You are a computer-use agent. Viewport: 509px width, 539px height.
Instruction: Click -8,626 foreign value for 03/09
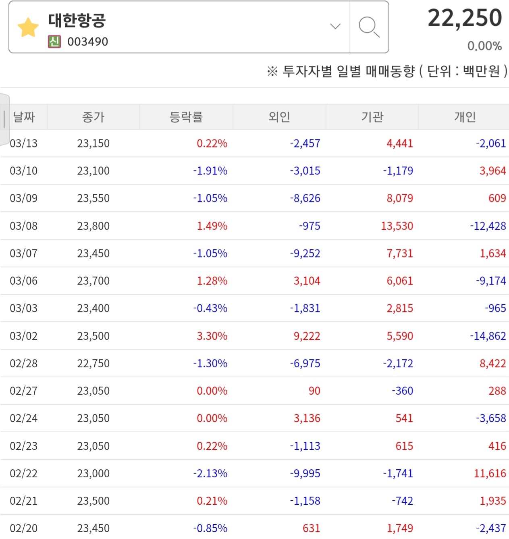(x=305, y=198)
